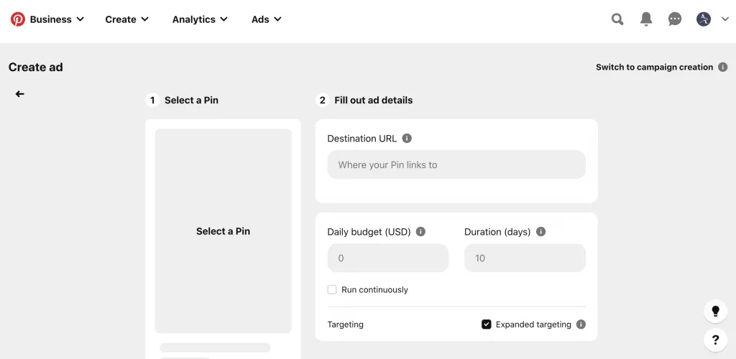736x359 pixels.
Task: Open notifications bell icon
Action: tap(646, 19)
